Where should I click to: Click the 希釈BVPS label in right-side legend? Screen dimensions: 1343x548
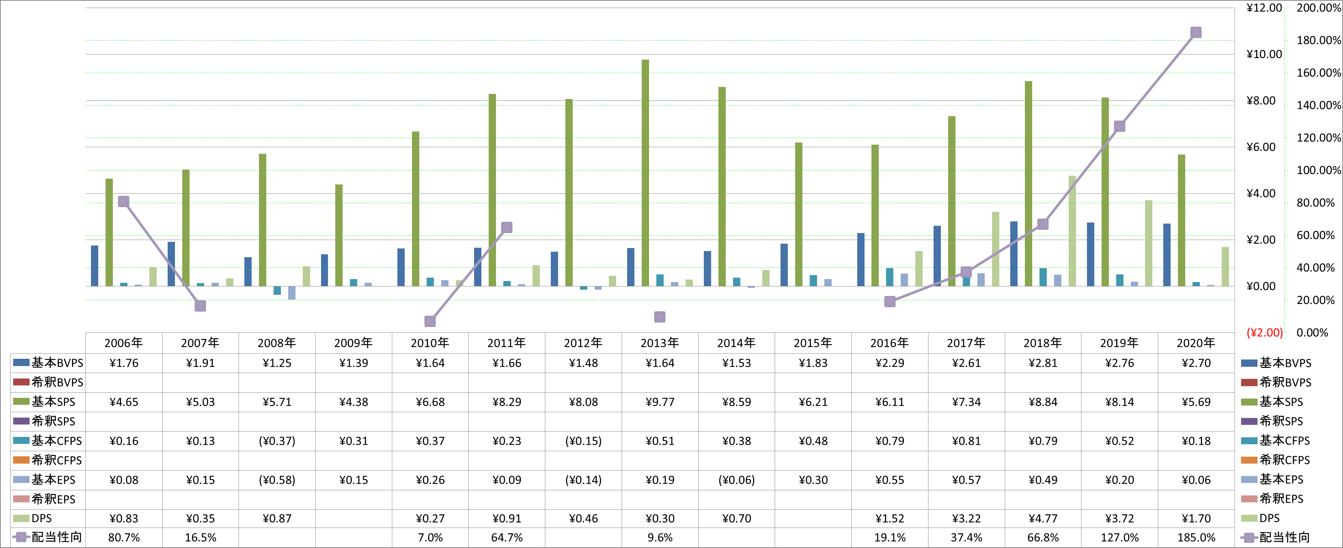pos(1285,382)
